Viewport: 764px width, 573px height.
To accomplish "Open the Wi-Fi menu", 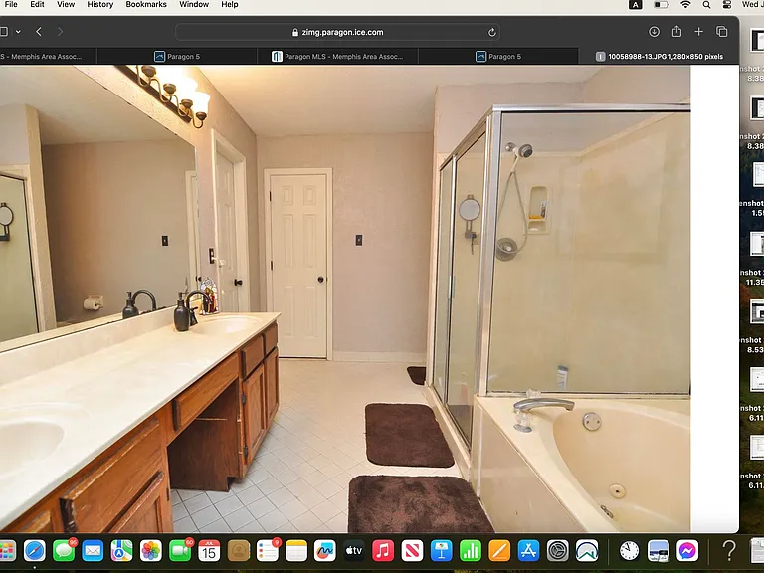I will [685, 4].
